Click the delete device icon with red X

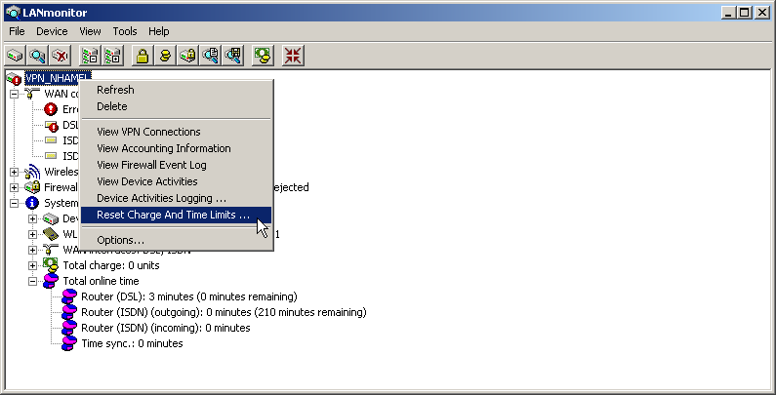click(x=61, y=56)
